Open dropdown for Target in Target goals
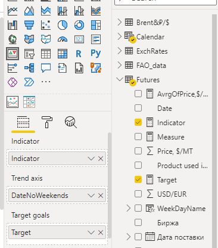Image resolution: width=218 pixels, height=248 pixels. [x=91, y=232]
